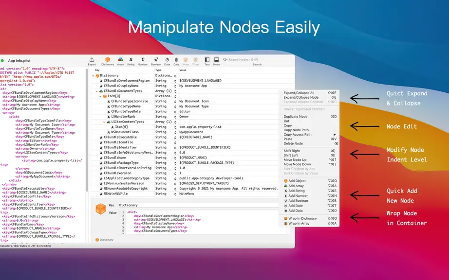
Task: Click the String toolbar icon
Action: point(131,61)
